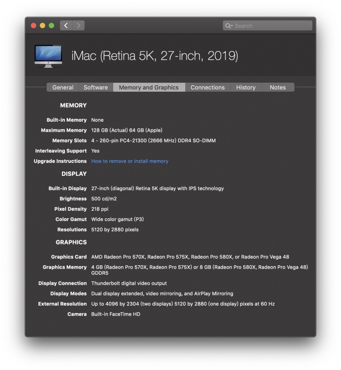Screen dimensions: 341x370
Task: Show the History tab
Action: pos(246,87)
